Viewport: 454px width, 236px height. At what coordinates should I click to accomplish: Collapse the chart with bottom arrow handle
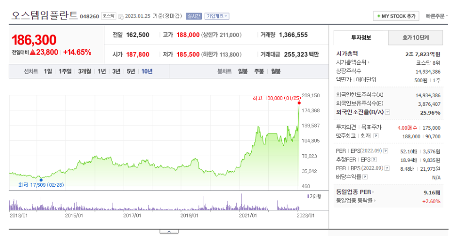pos(169,231)
